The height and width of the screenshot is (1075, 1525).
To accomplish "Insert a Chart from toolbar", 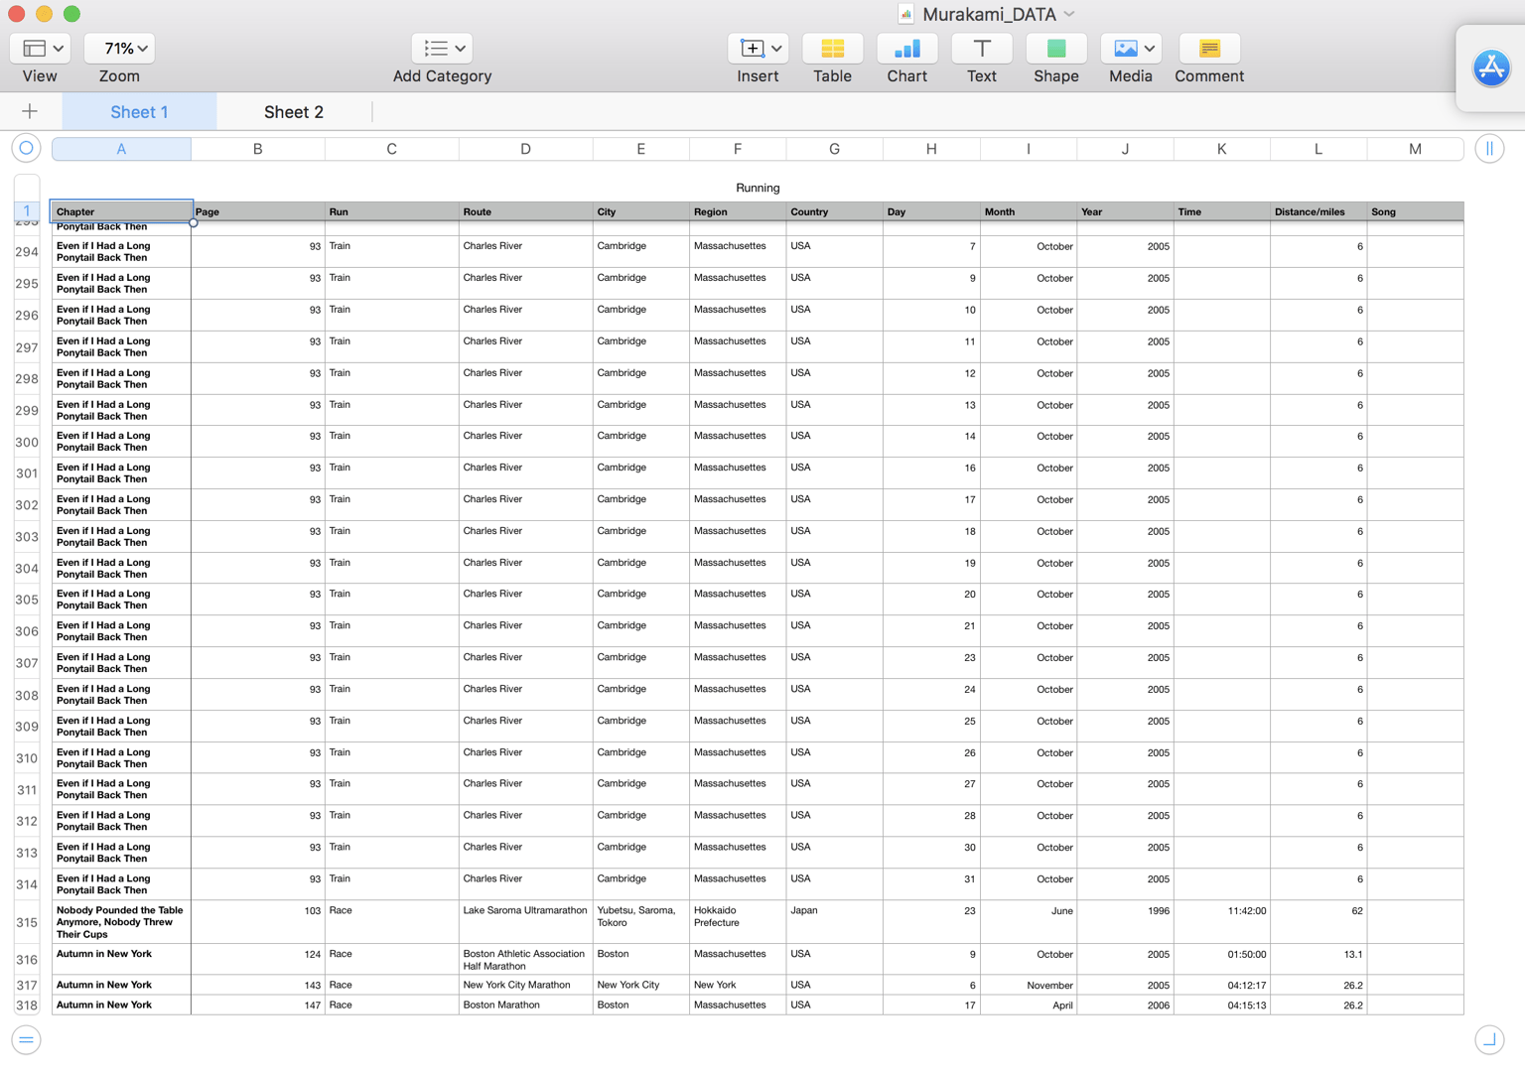I will pos(906,49).
